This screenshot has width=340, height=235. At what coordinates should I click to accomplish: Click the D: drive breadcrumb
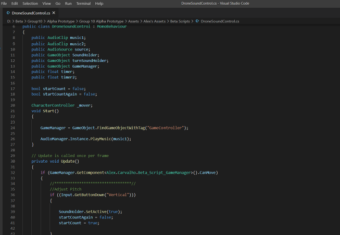tap(9, 21)
